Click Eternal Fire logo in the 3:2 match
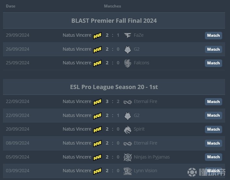 coord(127,102)
